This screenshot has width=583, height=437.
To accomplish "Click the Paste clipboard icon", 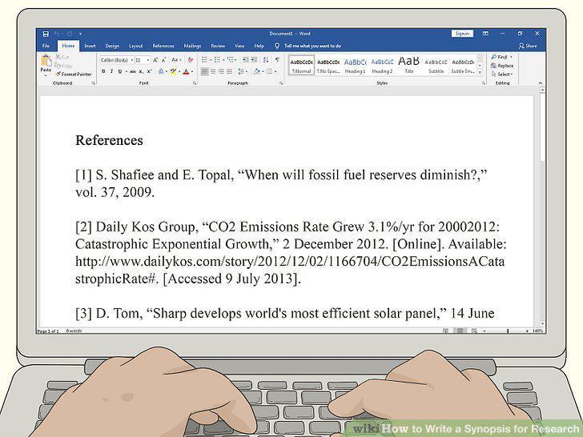I will pos(46,60).
